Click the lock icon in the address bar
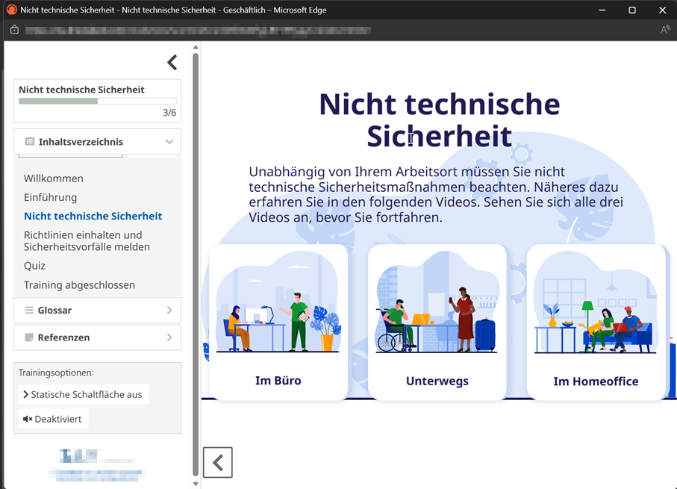The height and width of the screenshot is (489, 677). point(14,30)
